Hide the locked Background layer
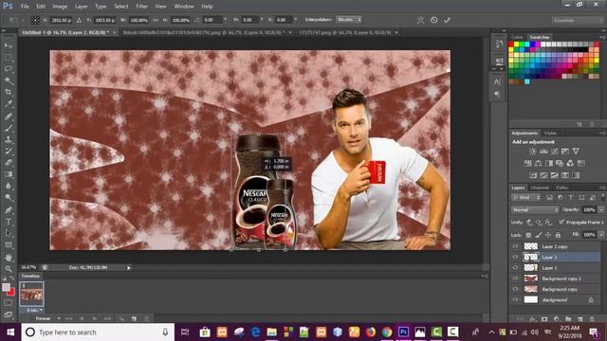607x341 pixels. (x=515, y=299)
